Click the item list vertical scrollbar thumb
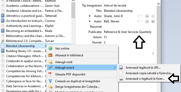 coord(73,10)
